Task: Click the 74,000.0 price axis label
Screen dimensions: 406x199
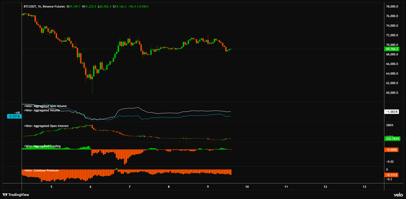Action: [392, 26]
